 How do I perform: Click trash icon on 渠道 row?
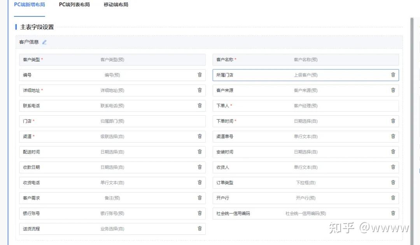[x=199, y=136]
